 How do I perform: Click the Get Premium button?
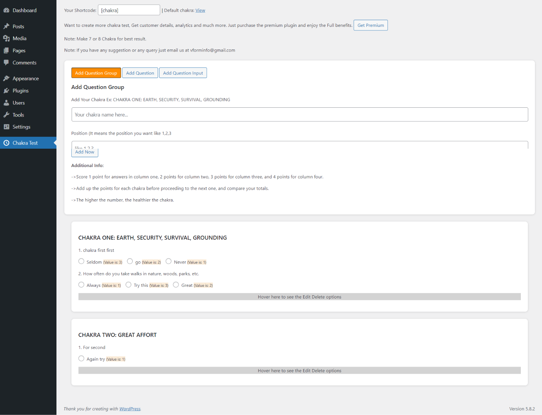371,25
